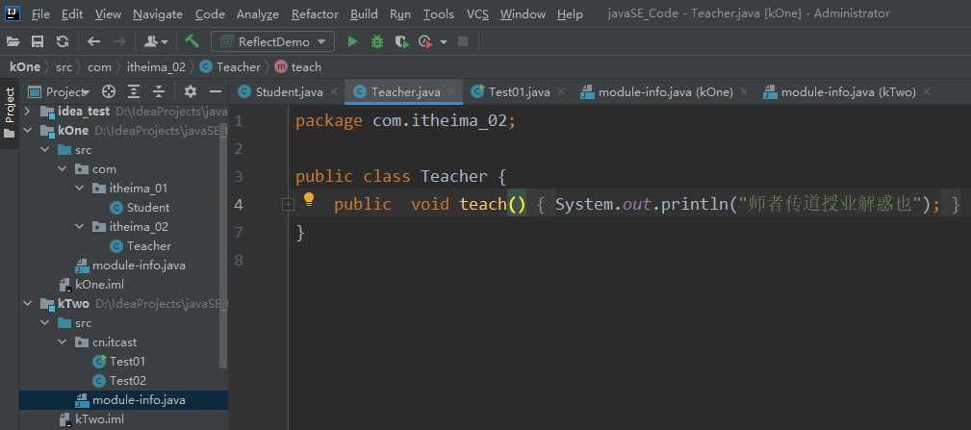
Task: Open the Refactor menu
Action: tap(315, 13)
